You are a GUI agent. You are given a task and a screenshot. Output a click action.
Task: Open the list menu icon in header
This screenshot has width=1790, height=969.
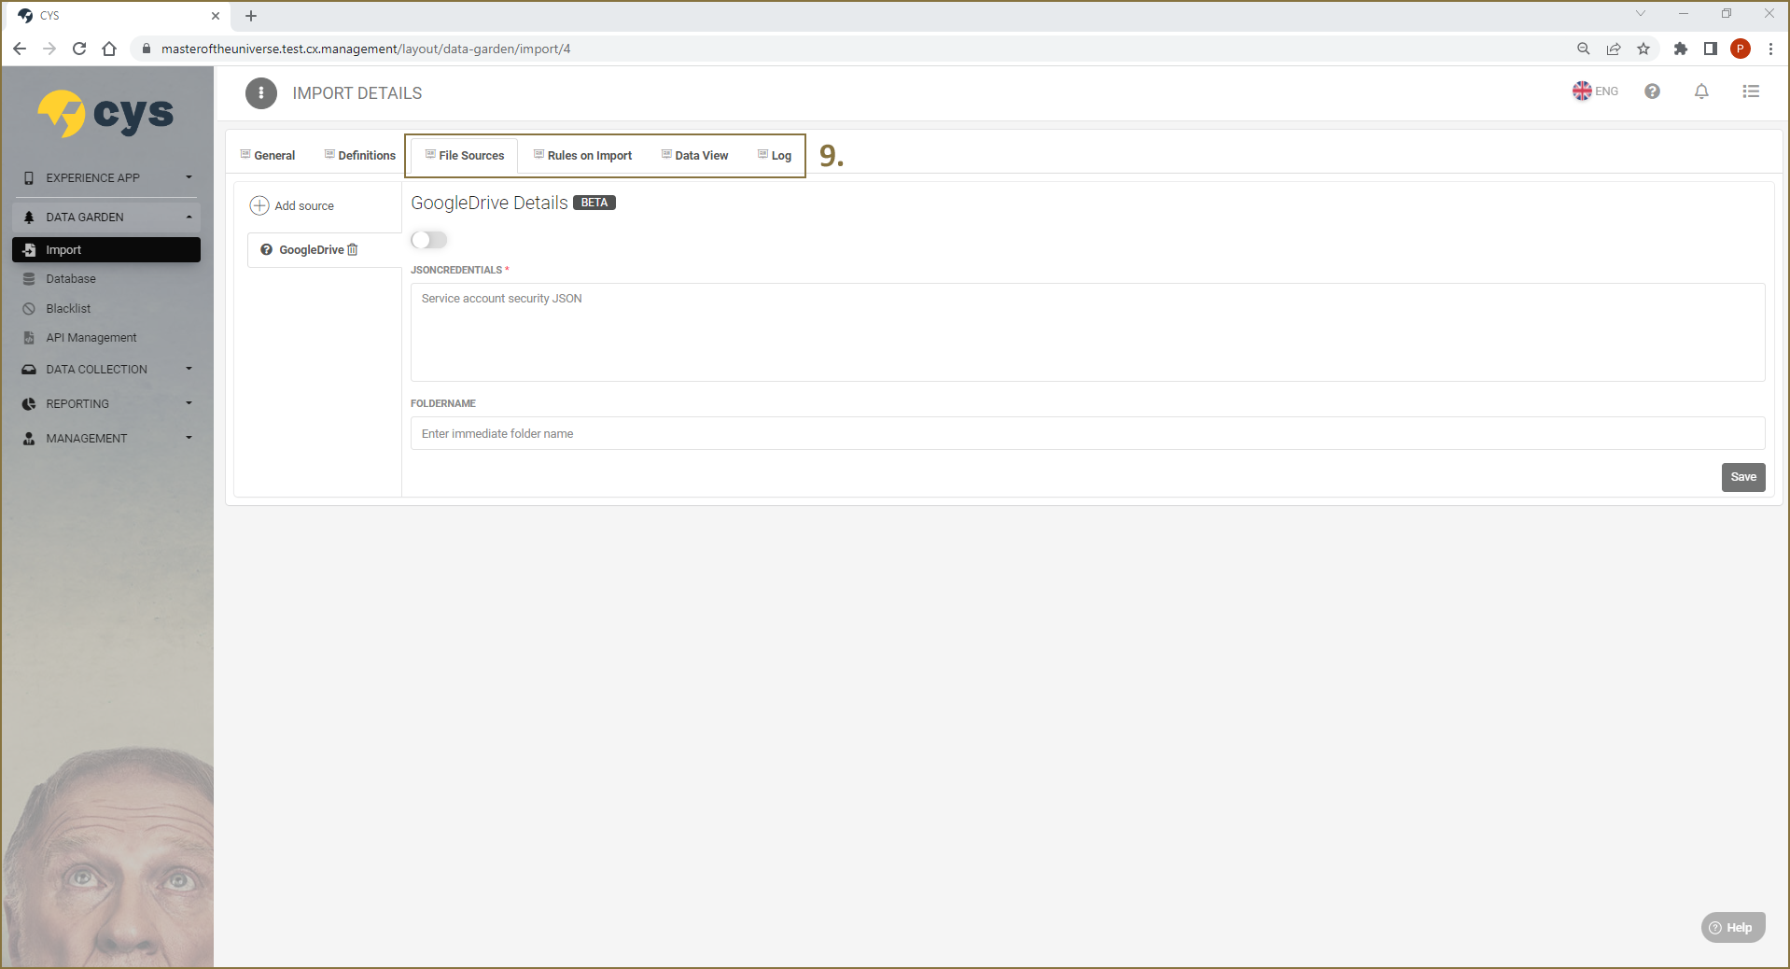tap(1751, 91)
